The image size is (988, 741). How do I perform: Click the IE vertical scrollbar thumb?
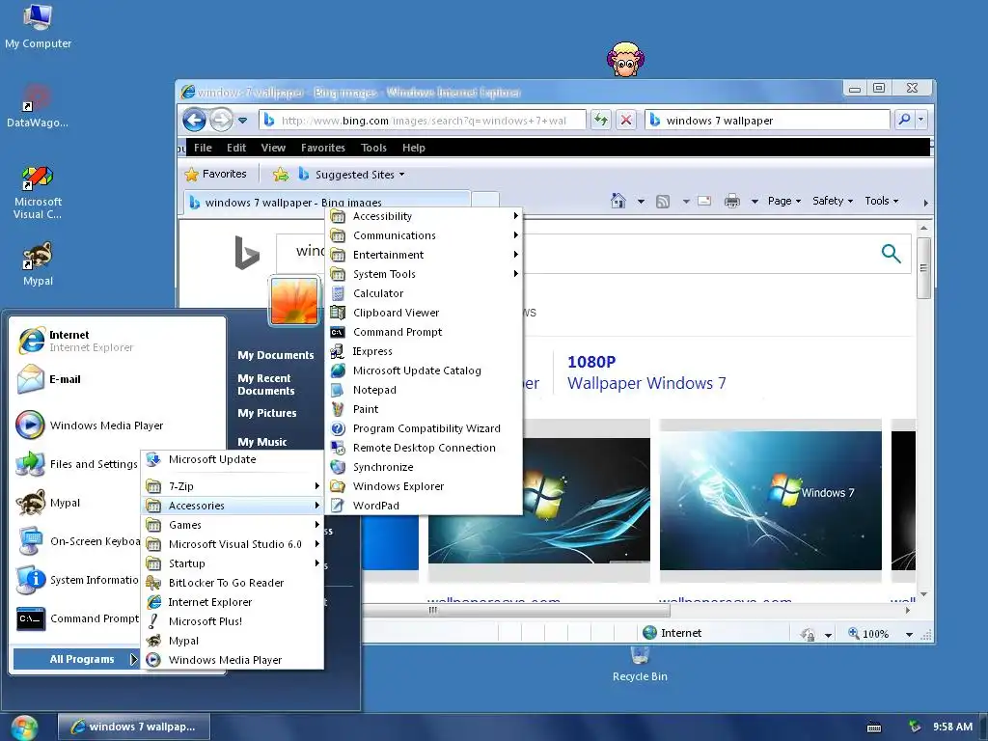pos(923,268)
